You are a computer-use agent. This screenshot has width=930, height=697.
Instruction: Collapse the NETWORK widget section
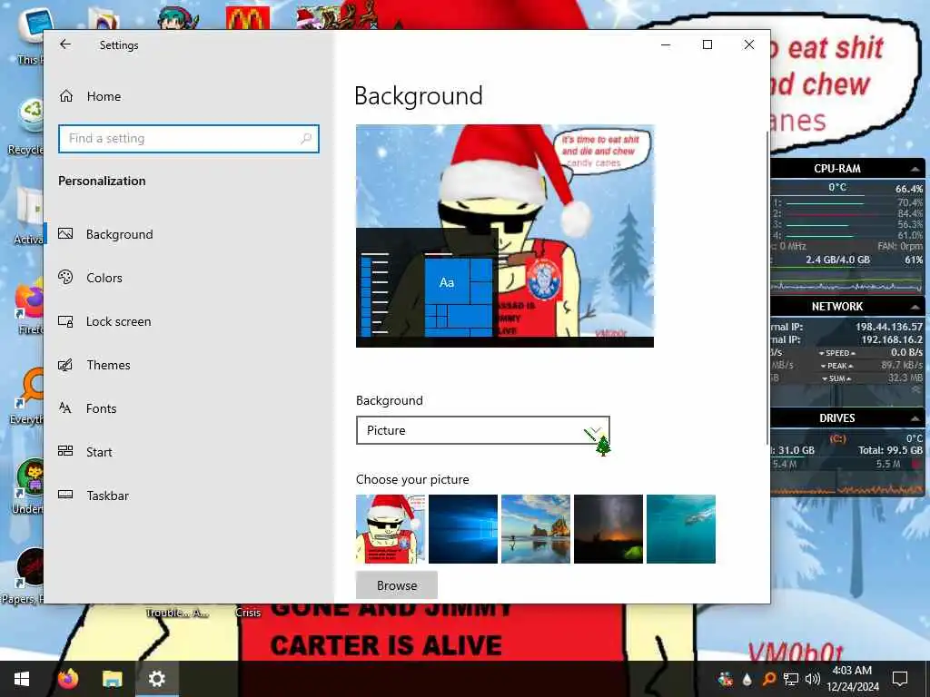point(915,307)
